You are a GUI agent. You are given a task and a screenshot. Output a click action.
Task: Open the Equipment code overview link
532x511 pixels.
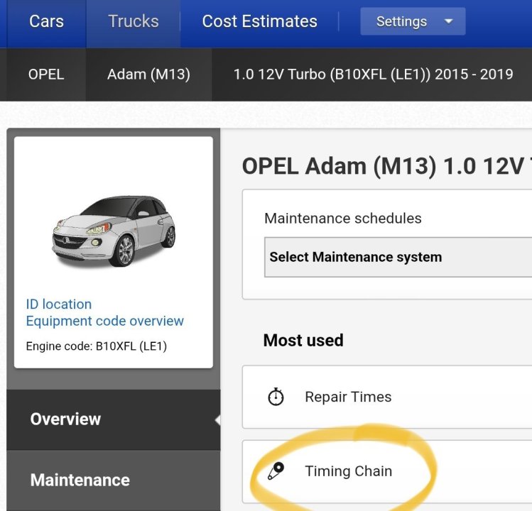pos(105,321)
